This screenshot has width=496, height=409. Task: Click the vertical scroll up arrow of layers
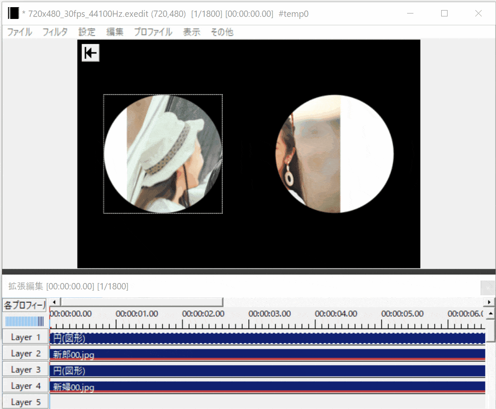490,314
